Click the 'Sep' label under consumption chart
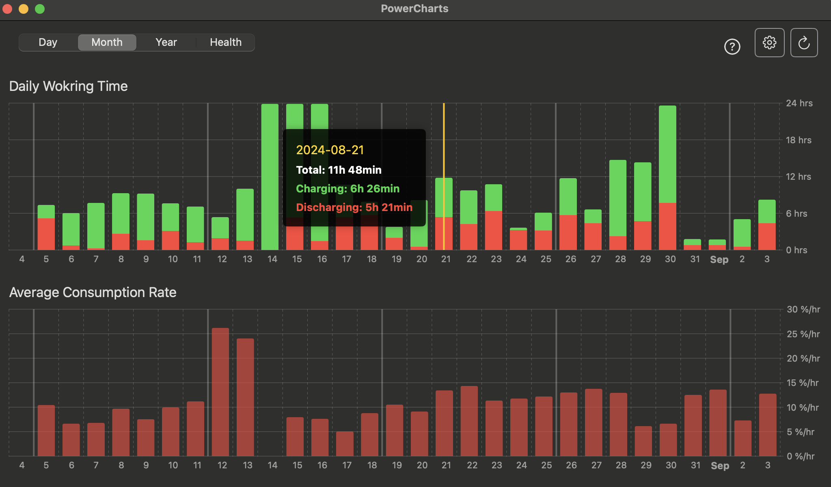Viewport: 831px width, 487px height. 720,466
